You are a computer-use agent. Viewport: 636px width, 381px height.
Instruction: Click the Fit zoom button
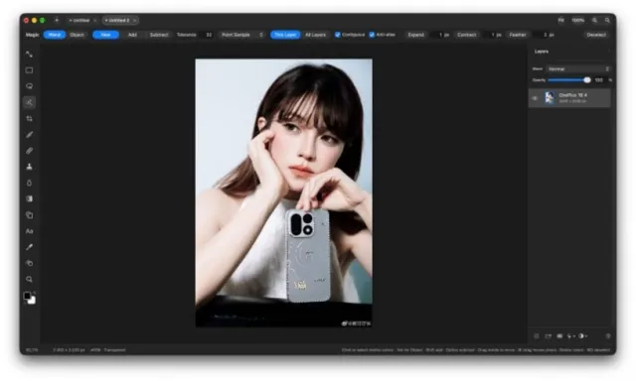click(x=560, y=20)
